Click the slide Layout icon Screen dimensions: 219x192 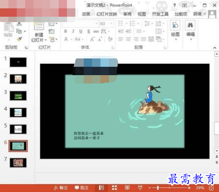click(x=52, y=24)
